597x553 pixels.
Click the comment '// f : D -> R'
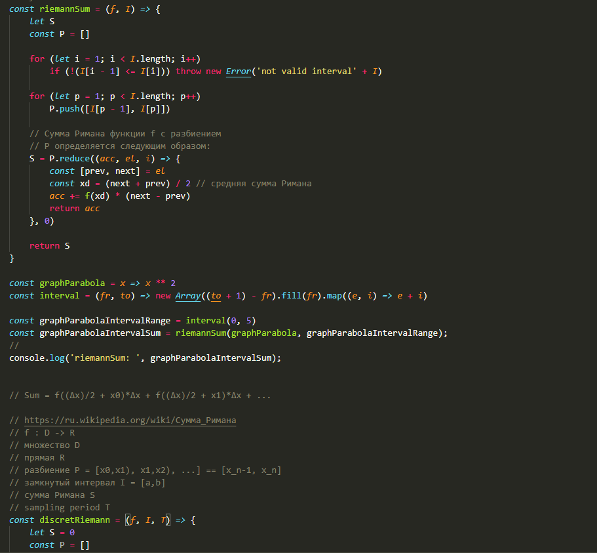pos(42,432)
